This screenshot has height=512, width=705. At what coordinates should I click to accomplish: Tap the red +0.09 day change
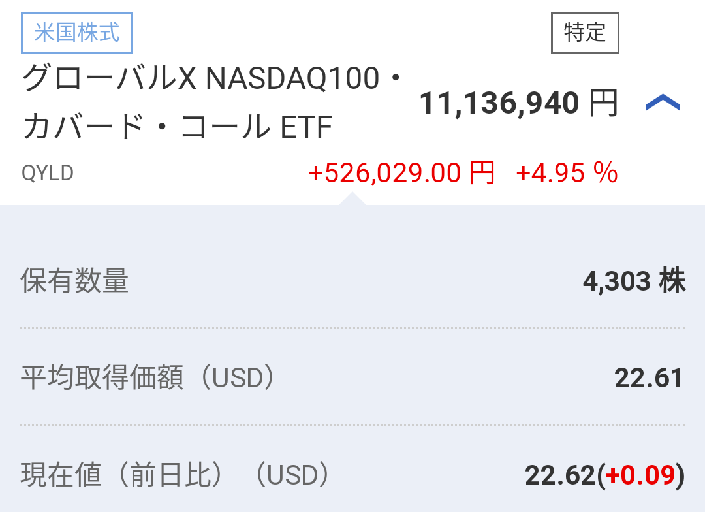641,475
